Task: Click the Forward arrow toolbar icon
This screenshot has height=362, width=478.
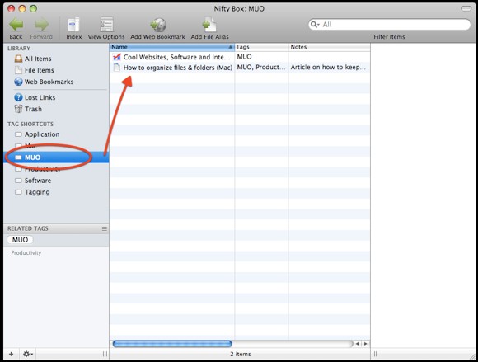Action: click(42, 25)
